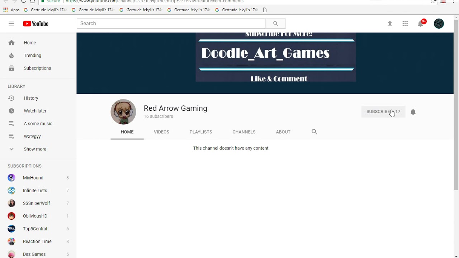Open the account avatar menu

click(x=439, y=24)
